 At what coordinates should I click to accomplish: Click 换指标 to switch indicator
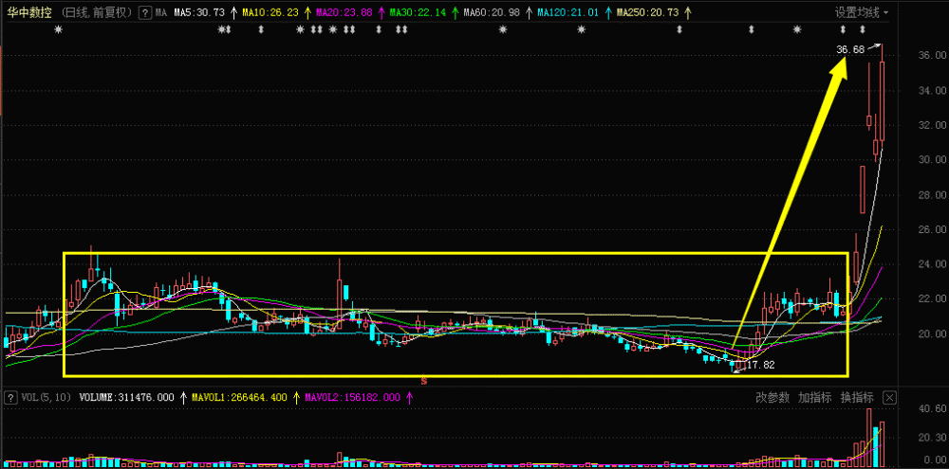[856, 398]
